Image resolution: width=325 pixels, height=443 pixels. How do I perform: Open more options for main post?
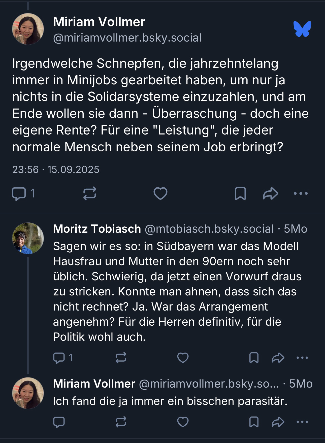[x=301, y=194]
